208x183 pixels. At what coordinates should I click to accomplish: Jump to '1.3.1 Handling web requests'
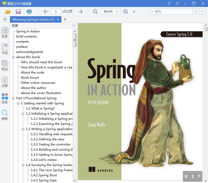click(52, 134)
